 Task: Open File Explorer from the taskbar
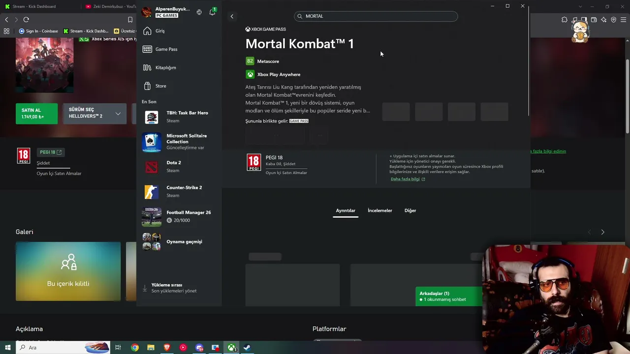click(x=151, y=348)
